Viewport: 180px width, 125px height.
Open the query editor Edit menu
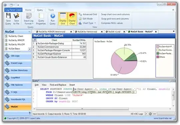(37, 85)
